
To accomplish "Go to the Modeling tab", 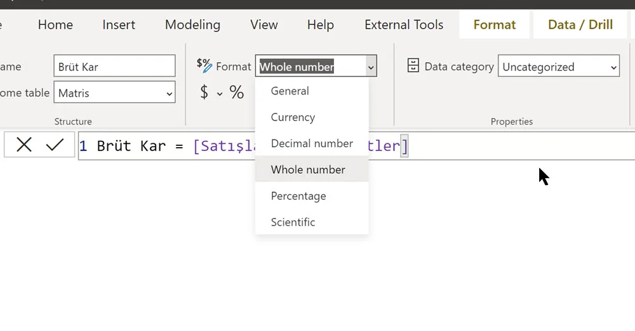I will [192, 25].
